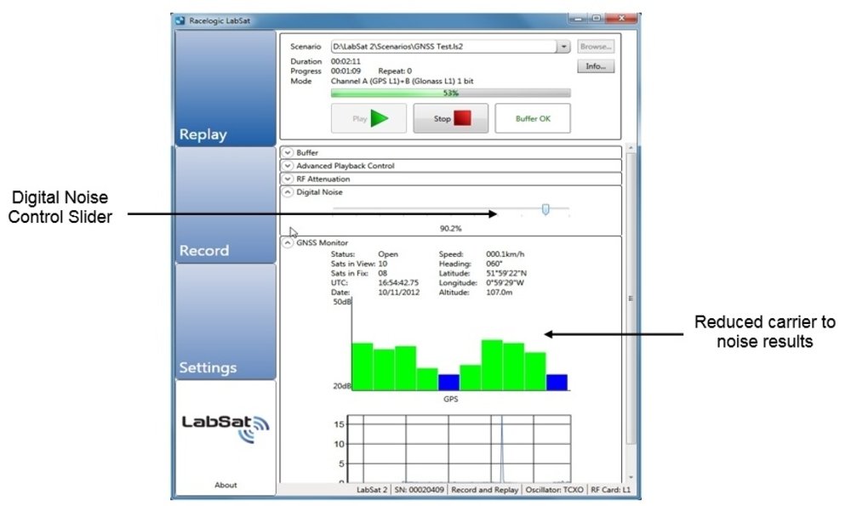Image resolution: width=851 pixels, height=506 pixels.
Task: Expand the RF Attenuation section
Action: coord(288,179)
